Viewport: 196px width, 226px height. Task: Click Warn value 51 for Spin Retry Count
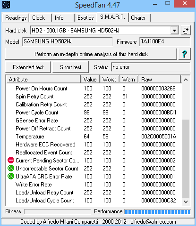(x=125, y=97)
